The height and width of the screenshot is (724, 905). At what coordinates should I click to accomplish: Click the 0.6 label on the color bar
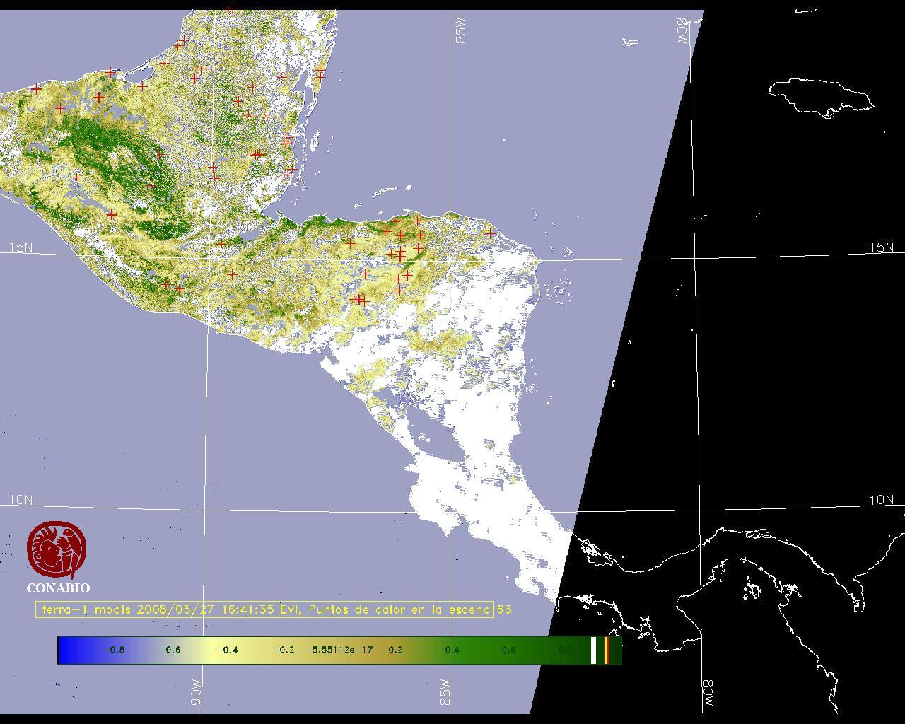click(509, 650)
